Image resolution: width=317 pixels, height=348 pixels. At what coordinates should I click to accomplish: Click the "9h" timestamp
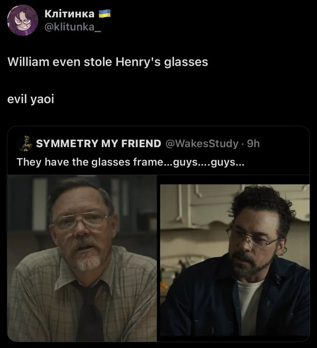point(253,144)
